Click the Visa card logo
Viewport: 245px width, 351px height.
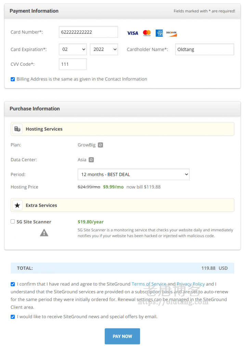132,33
